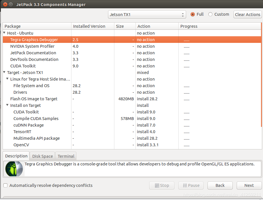The width and height of the screenshot is (263, 200).
Task: Select the TensorRT row
Action: pyautogui.click(x=132, y=132)
